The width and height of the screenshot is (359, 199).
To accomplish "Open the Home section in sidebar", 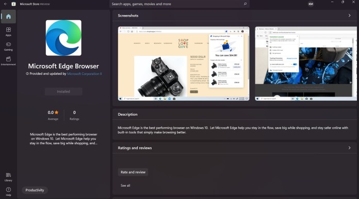I will coord(8,17).
